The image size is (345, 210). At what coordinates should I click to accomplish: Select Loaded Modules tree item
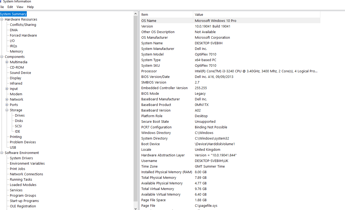tap(23, 185)
